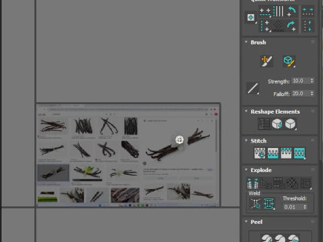Click the rotate +90 degrees icon
The width and height of the screenshot is (323, 242).
(292, 26)
